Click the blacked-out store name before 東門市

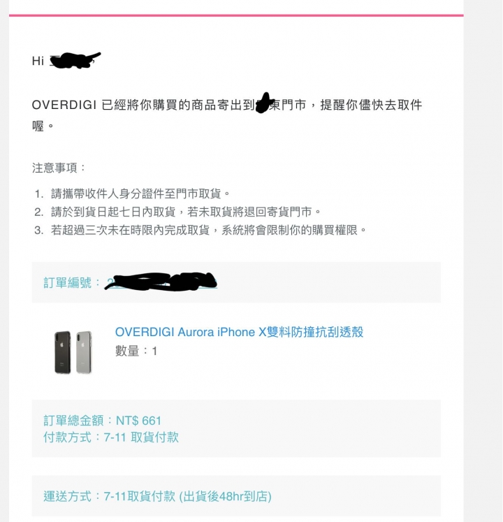tap(265, 103)
